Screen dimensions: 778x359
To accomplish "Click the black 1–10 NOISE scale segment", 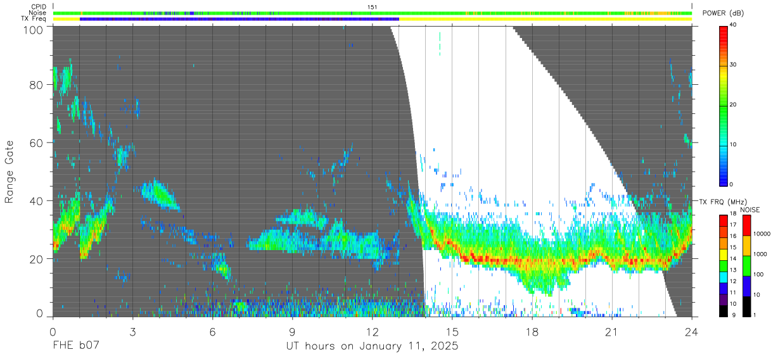I will click(x=748, y=306).
